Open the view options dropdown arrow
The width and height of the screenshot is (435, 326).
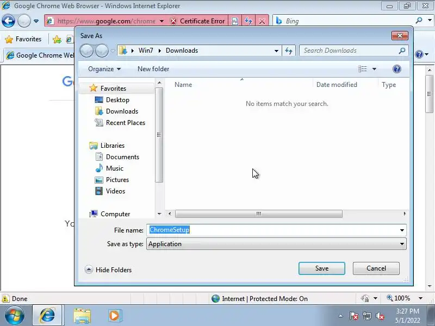[x=374, y=69]
